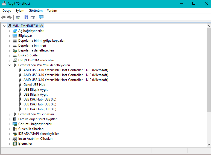
Task: Expand the Görüntü bağdaştırıcıları category
Action: tap(9, 124)
